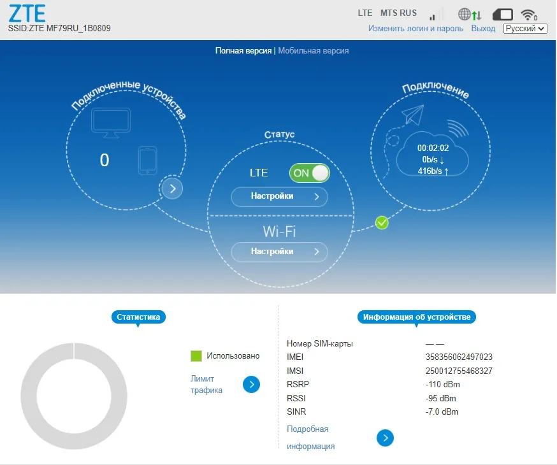The width and height of the screenshot is (557, 465).
Task: Click the signal strength bars icon
Action: tap(436, 15)
